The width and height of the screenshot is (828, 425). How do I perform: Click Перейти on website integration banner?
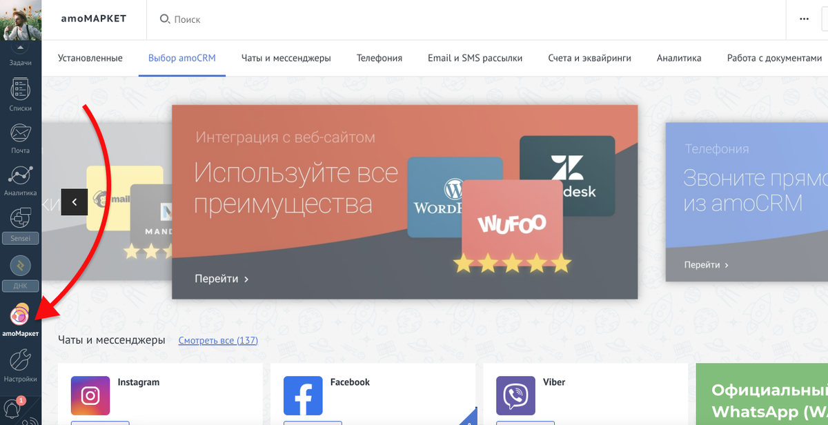[221, 279]
